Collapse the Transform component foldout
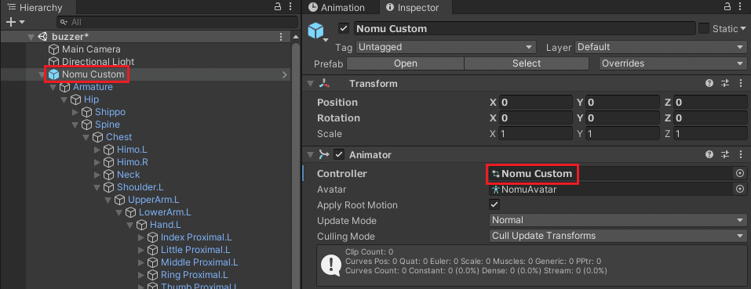The width and height of the screenshot is (751, 289). [x=310, y=84]
